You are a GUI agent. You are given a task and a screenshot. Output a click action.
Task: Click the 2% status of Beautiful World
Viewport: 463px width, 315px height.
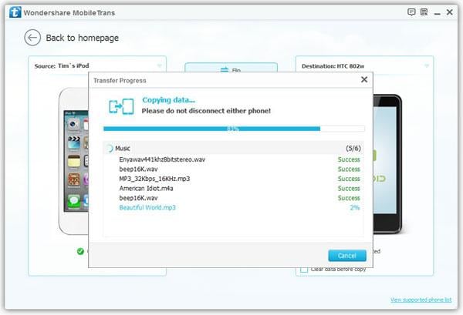355,207
